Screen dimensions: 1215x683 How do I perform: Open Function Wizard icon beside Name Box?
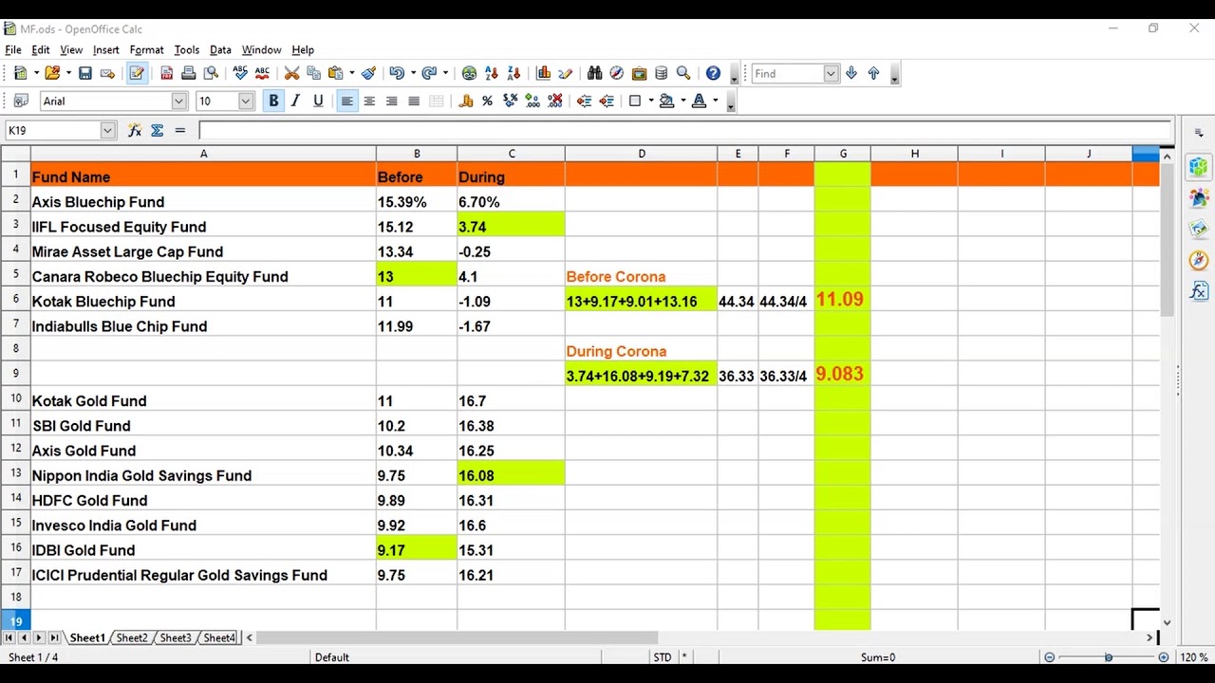(135, 130)
